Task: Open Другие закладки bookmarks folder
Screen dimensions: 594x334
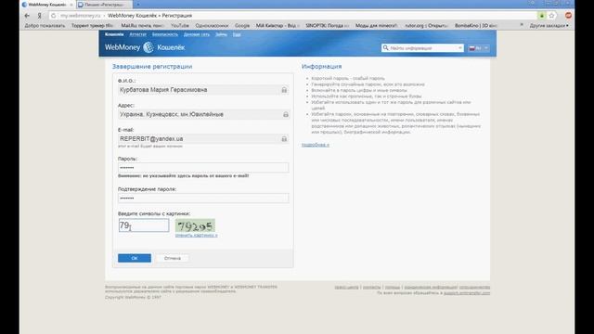Action: pos(549,26)
